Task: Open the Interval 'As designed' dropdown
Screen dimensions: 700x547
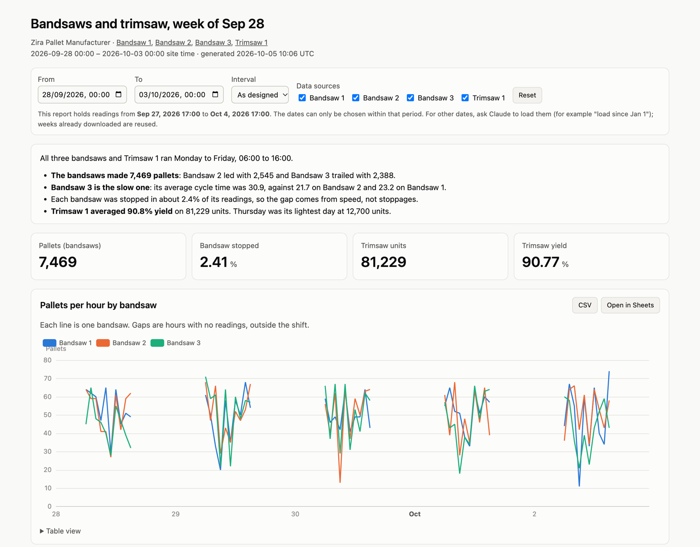Action: 260,95
